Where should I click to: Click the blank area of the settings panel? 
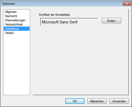pos(81,61)
